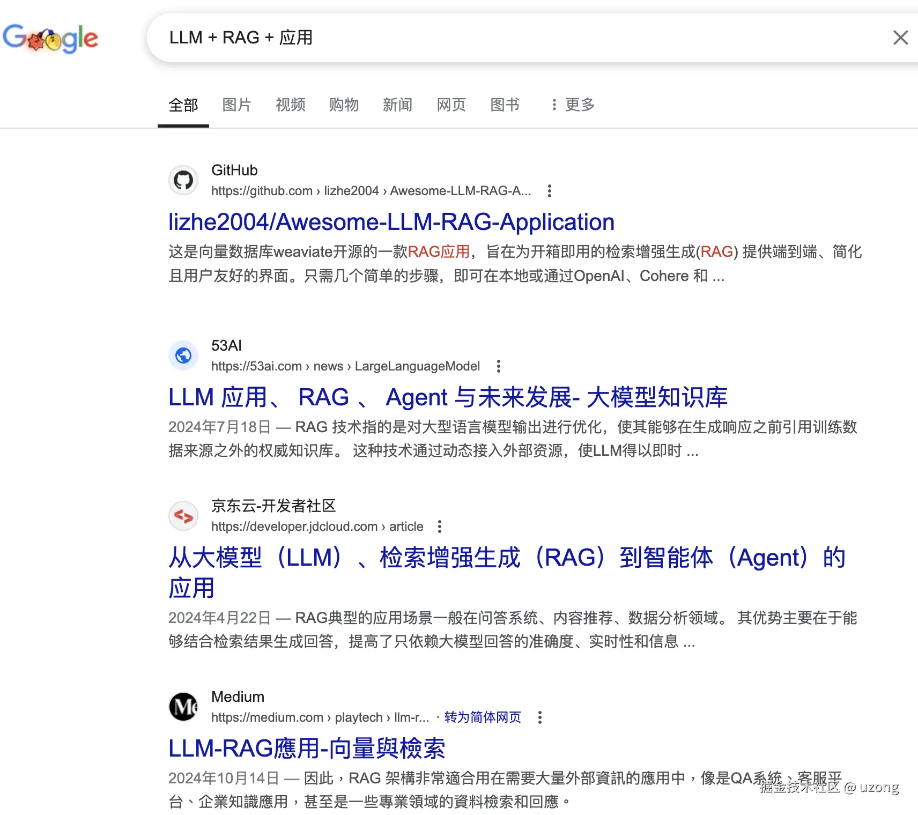The height and width of the screenshot is (815, 918).
Task: Clear the search box with X
Action: (900, 38)
